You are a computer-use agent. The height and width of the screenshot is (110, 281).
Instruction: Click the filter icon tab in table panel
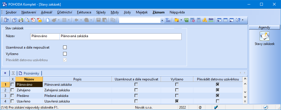[x=13, y=73]
